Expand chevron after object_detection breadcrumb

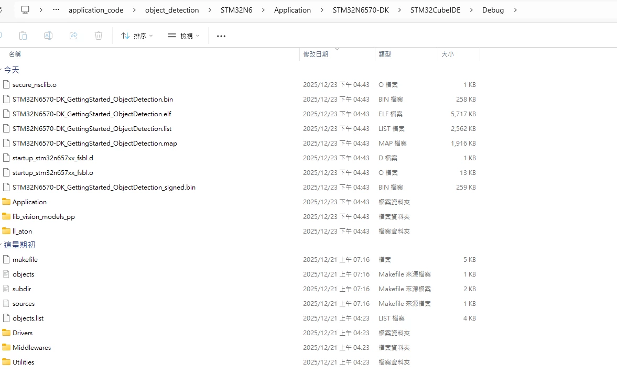210,10
